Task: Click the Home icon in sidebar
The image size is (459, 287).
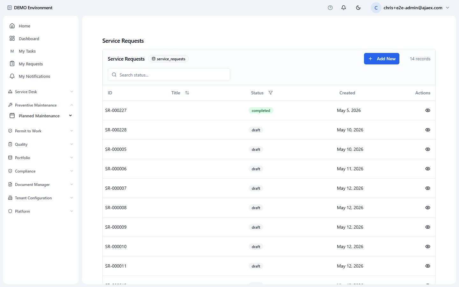Action: [x=12, y=26]
